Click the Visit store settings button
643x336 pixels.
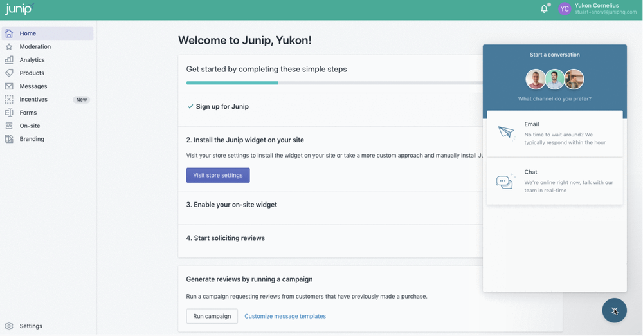coord(218,175)
